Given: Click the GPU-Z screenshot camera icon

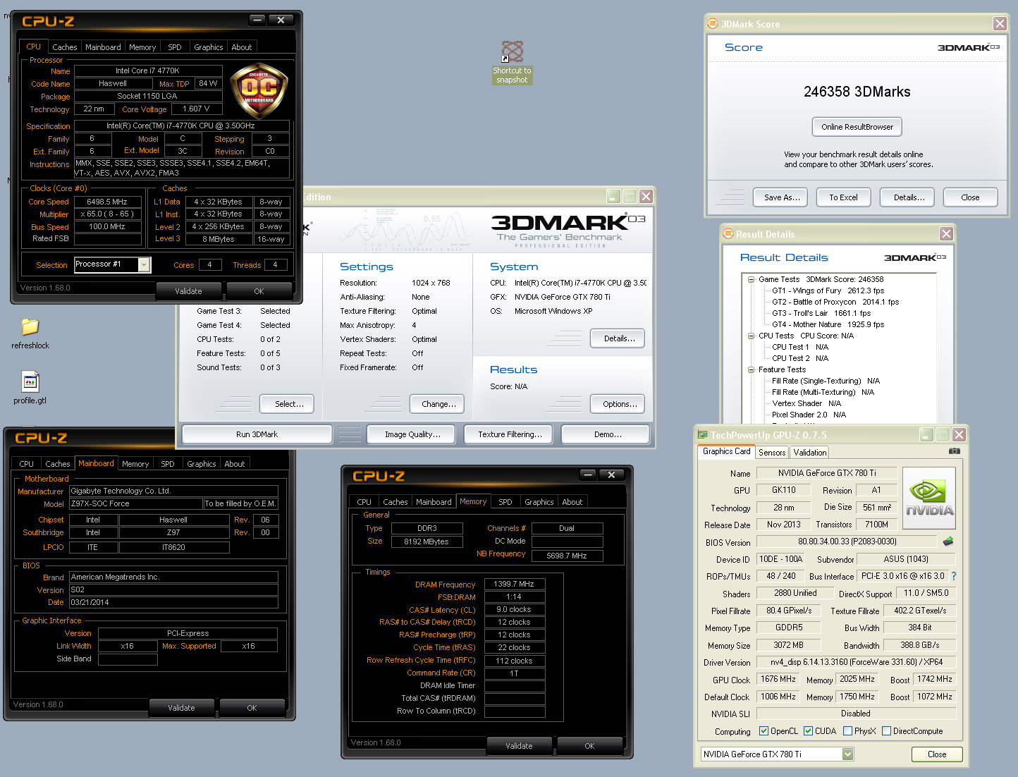Looking at the screenshot, I should [x=954, y=451].
